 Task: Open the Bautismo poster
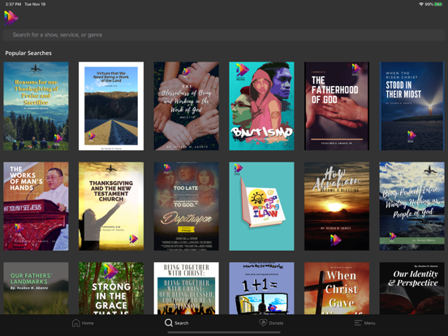pos(261,106)
